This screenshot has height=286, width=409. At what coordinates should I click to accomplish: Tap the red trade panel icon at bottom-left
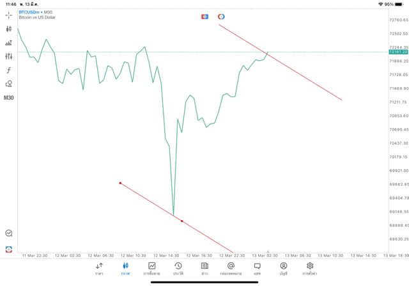click(x=9, y=249)
